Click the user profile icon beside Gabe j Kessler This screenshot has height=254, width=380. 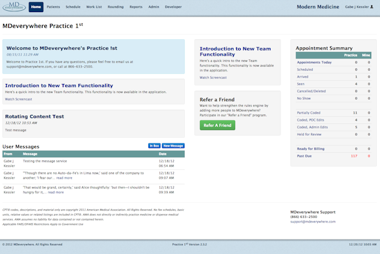[x=372, y=7]
